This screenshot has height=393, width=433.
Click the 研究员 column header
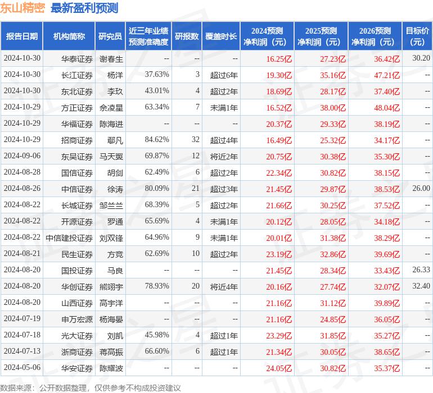(x=110, y=36)
